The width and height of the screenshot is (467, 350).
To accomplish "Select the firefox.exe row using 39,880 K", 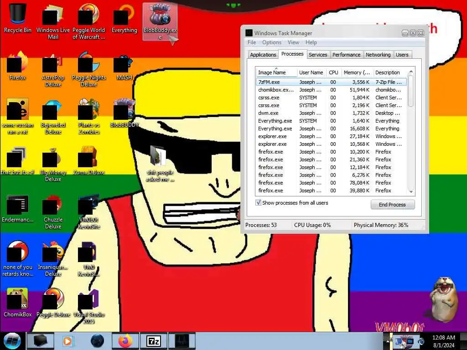I will click(x=331, y=190).
